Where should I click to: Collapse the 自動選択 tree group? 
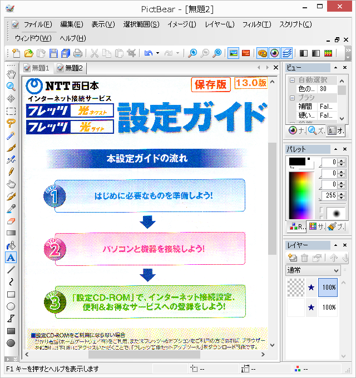click(x=292, y=80)
